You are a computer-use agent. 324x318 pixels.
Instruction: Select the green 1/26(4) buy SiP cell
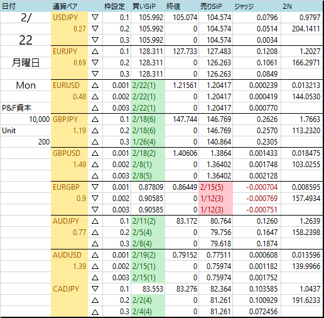(x=148, y=142)
